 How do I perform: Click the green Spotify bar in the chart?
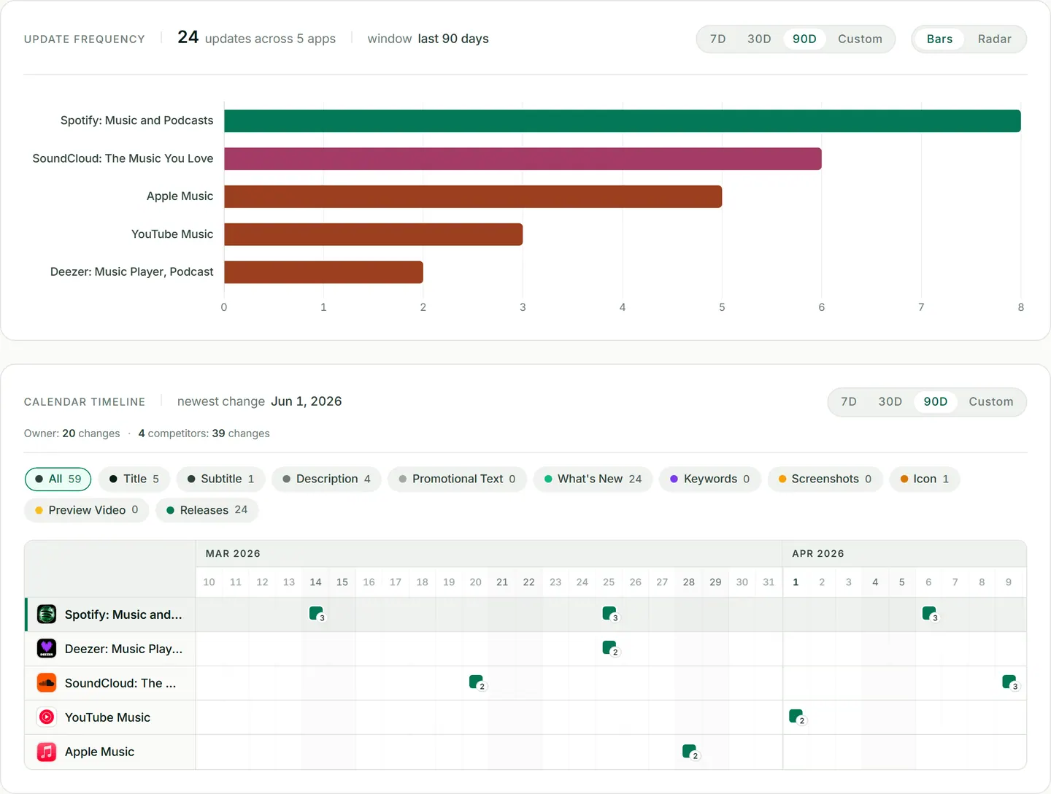tap(623, 121)
